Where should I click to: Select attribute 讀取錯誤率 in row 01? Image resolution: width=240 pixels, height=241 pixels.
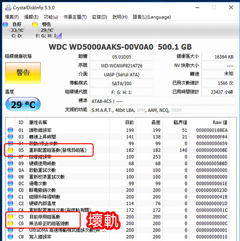click(x=40, y=130)
